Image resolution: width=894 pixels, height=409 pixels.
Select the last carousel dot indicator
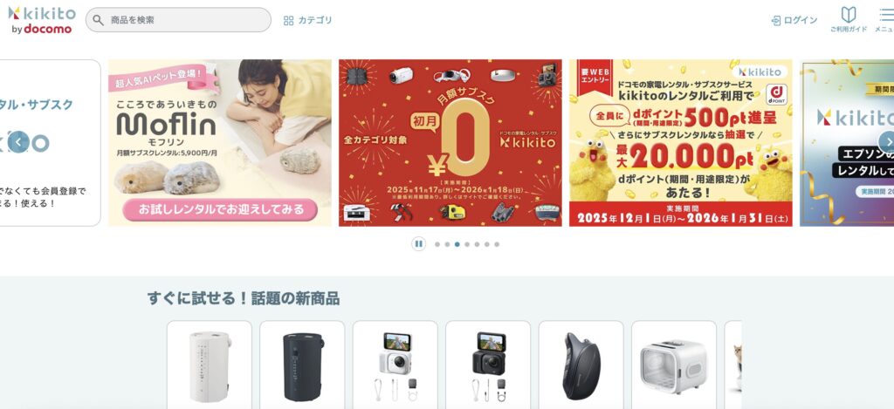click(497, 244)
